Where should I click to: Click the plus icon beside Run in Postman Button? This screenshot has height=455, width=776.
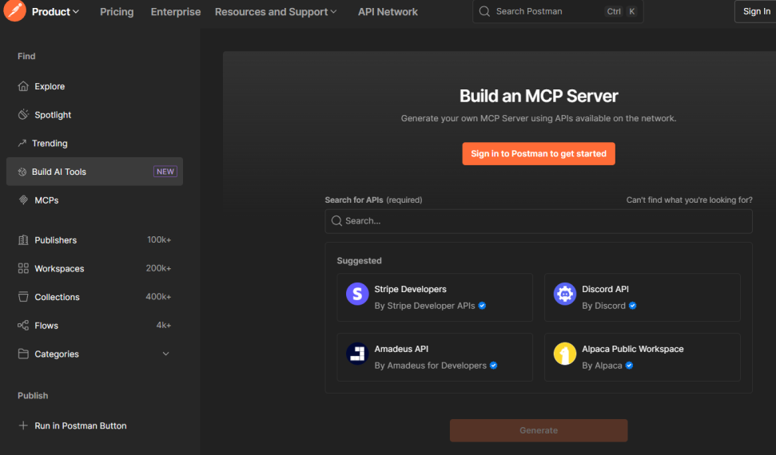22,425
